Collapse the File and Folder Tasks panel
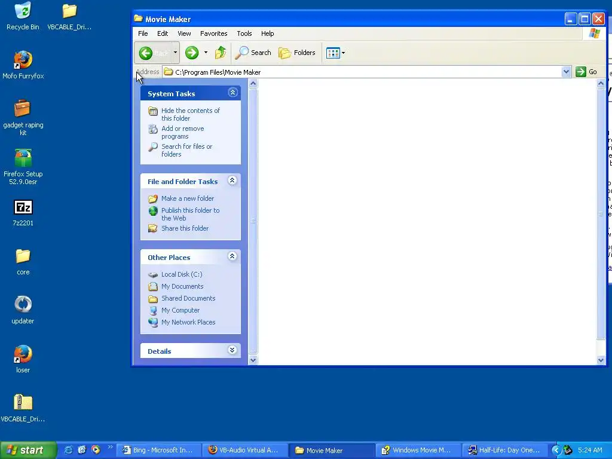Viewport: 612px width, 459px height. coord(232,180)
